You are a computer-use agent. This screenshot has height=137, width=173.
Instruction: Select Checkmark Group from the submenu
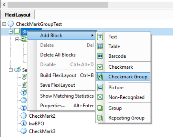click(x=123, y=77)
